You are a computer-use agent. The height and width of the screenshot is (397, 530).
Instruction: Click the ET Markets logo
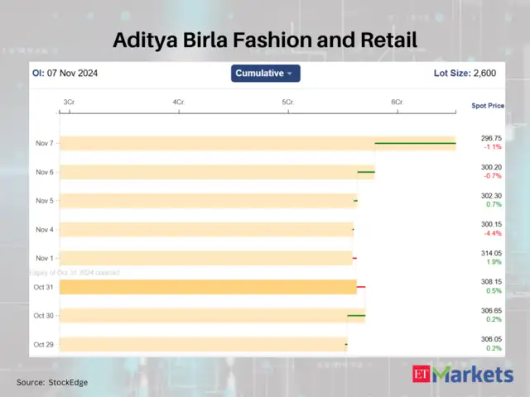(463, 375)
